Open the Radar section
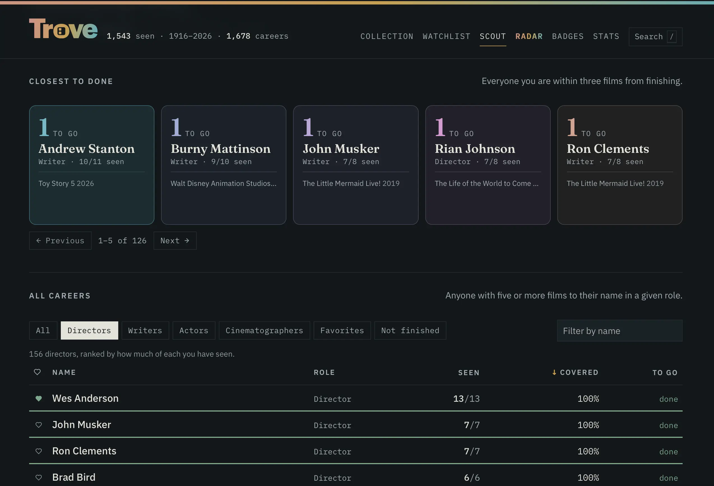 click(x=529, y=36)
